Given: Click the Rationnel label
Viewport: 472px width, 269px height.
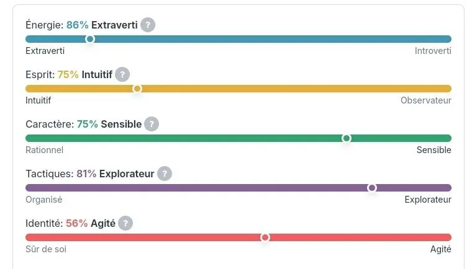Looking at the screenshot, I should click(45, 150).
